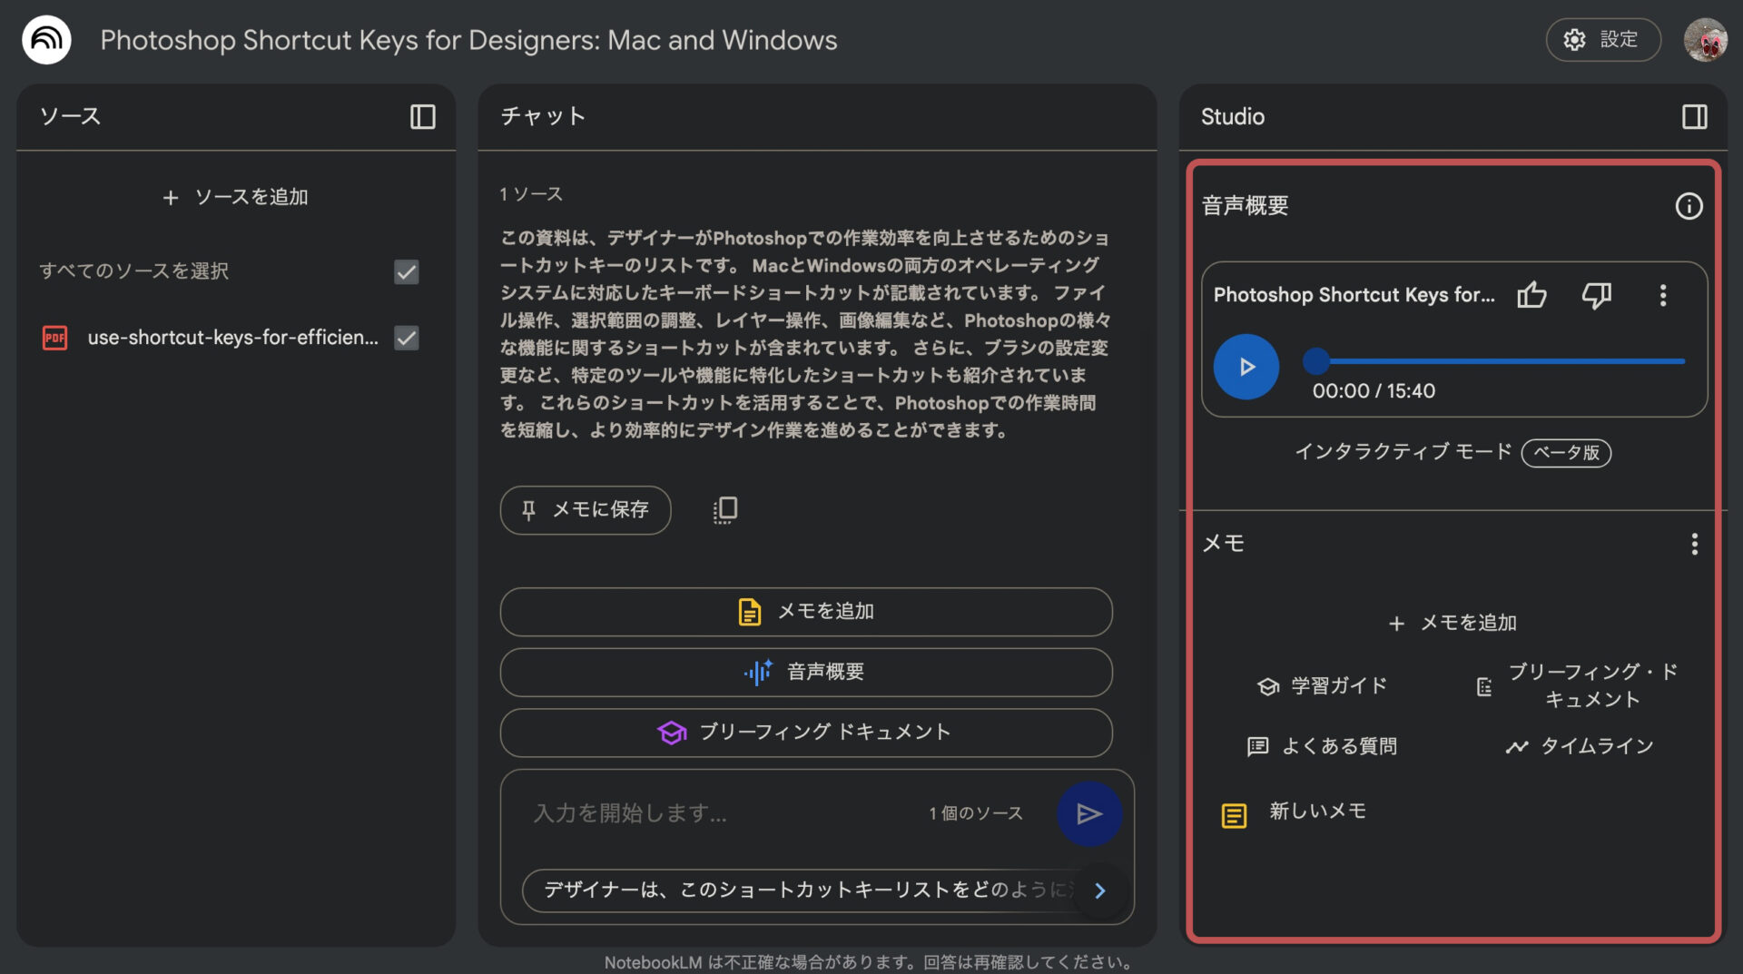Send the chat message with the arrow button
This screenshot has height=974, width=1743.
pos(1088,814)
